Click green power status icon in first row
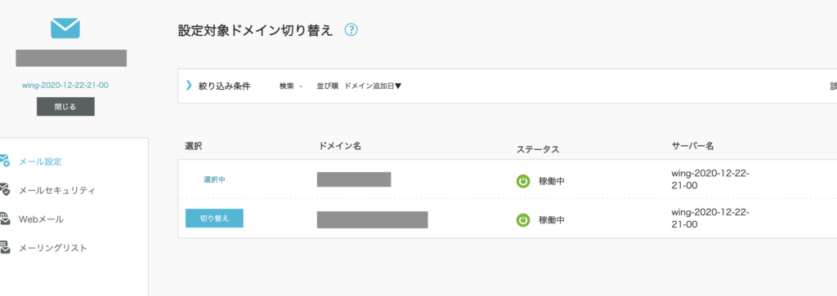This screenshot has height=296, width=837. (523, 182)
